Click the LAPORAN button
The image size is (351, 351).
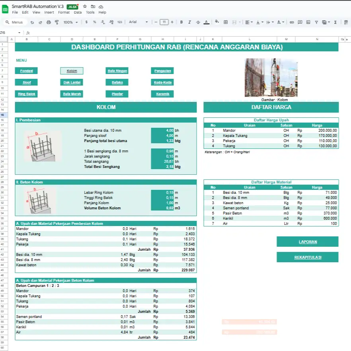308,242
